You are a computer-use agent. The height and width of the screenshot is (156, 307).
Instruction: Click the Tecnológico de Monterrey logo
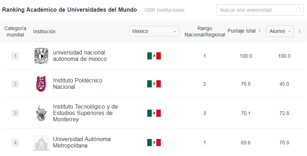click(x=41, y=113)
